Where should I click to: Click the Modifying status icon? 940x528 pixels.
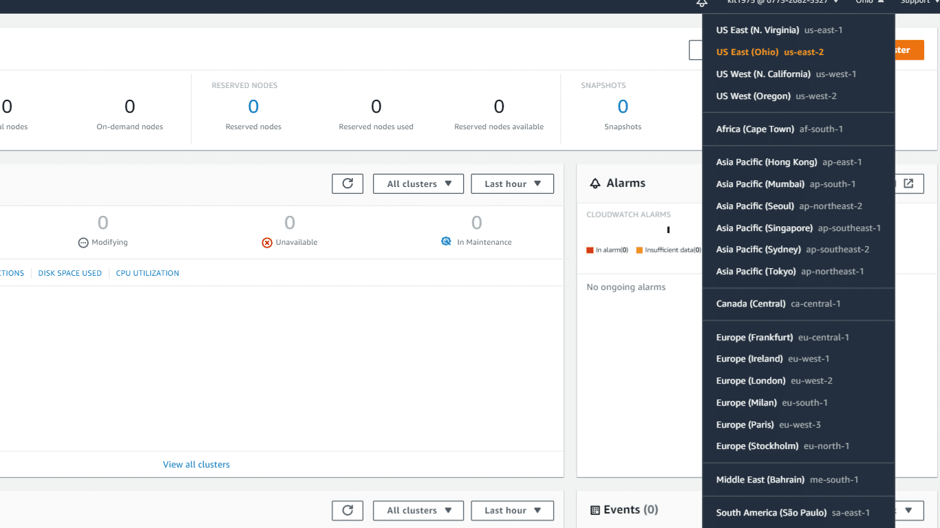(83, 242)
